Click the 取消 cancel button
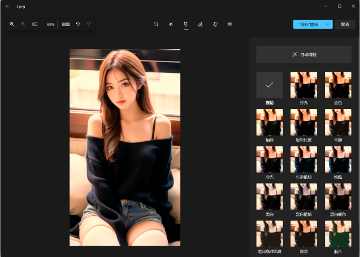360x257 pixels. tap(344, 24)
